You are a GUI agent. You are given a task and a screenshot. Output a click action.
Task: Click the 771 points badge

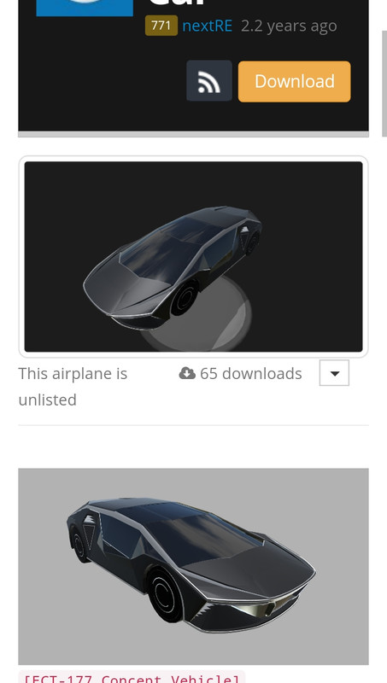pos(161,26)
